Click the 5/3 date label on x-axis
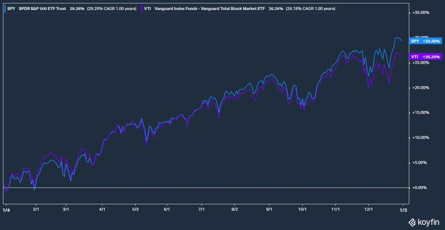This screenshot has height=230, width=445. point(136,210)
